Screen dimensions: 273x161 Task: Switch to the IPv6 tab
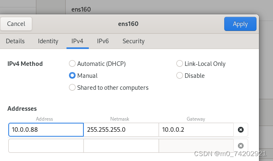pos(103,41)
